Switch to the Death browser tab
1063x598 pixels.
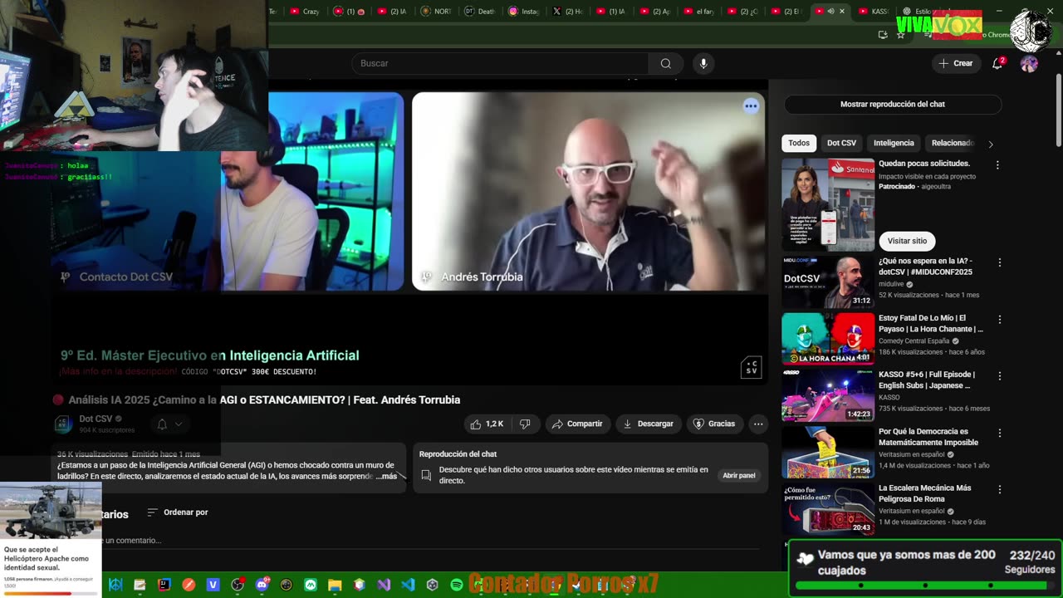coord(480,11)
